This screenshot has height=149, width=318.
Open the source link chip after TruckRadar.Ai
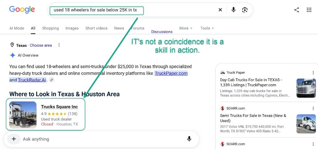(52, 80)
